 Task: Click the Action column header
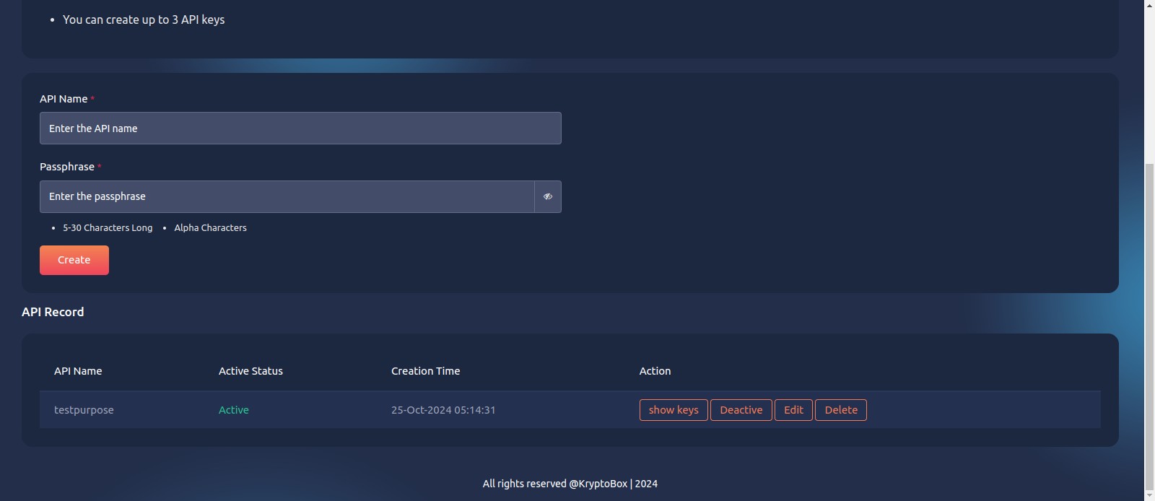(x=655, y=371)
